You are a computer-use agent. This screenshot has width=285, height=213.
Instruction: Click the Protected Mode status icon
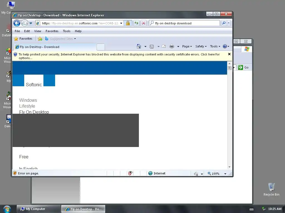(196, 174)
